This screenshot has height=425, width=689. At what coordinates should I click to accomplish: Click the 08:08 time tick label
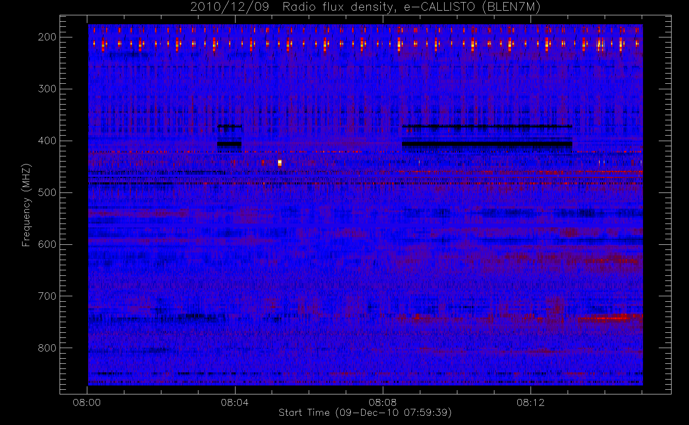pyautogui.click(x=383, y=402)
